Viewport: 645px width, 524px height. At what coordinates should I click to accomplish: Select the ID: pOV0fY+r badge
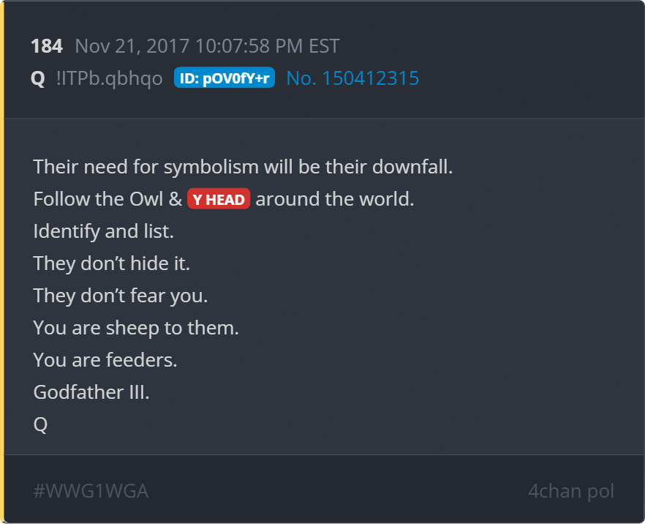click(x=225, y=78)
